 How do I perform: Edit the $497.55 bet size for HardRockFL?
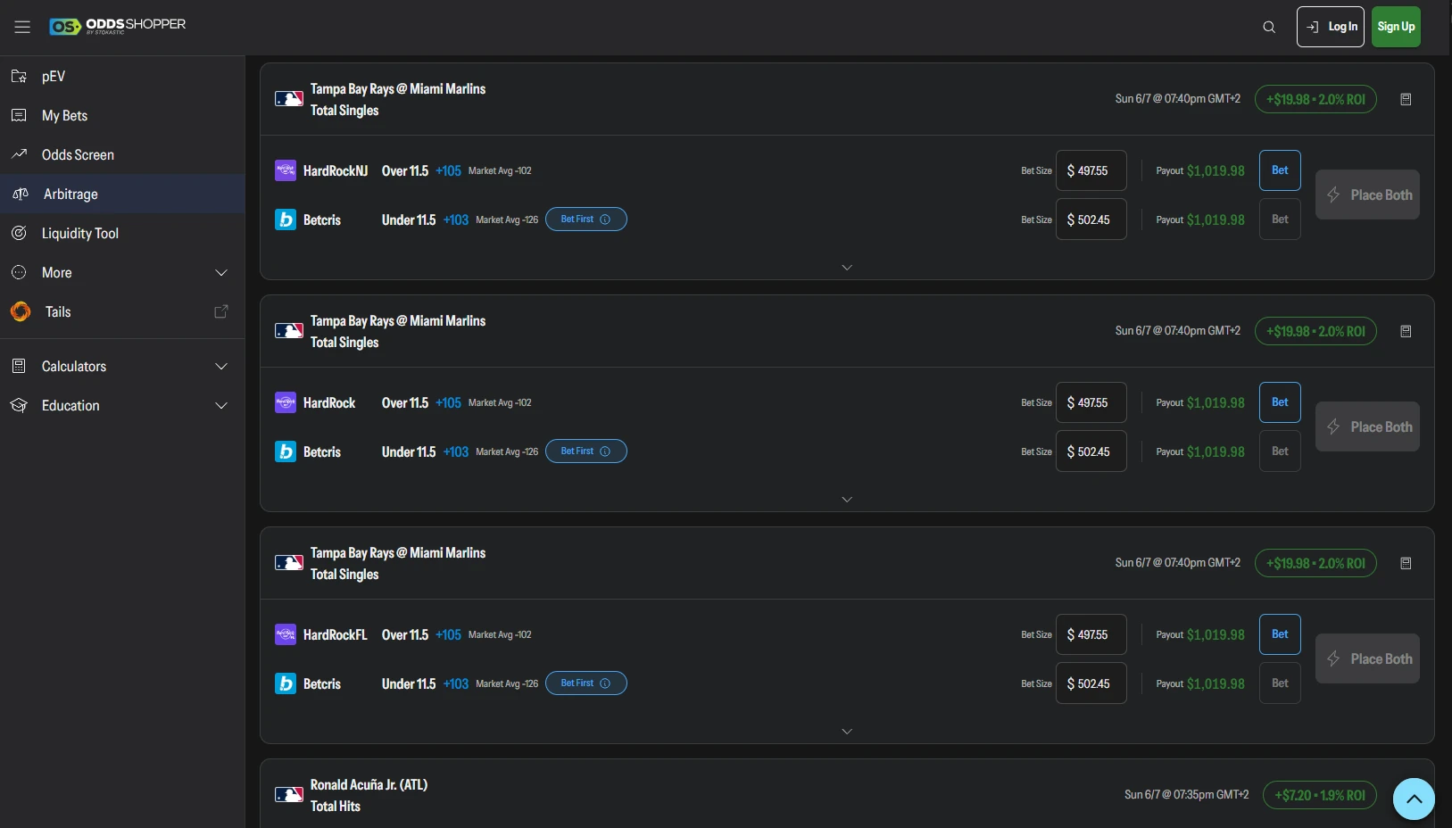pos(1091,634)
